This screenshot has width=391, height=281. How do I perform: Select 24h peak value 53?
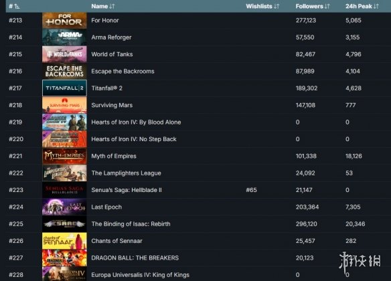click(x=349, y=173)
